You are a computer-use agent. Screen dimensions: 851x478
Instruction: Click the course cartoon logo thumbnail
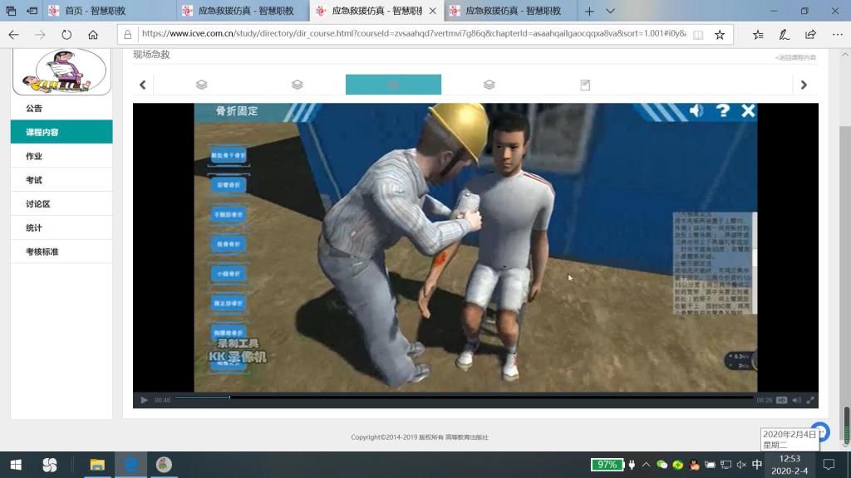[61, 71]
